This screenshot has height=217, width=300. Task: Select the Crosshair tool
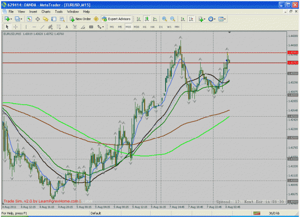point(16,27)
